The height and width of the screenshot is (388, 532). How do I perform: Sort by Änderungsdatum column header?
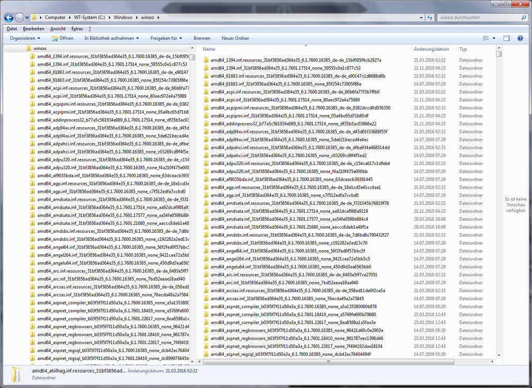(431, 49)
